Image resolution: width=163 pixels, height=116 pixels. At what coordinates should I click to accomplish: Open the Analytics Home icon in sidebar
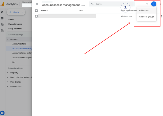(2, 12)
